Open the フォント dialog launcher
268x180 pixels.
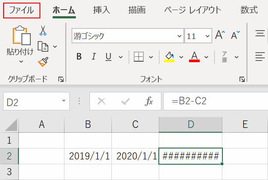[x=242, y=79]
